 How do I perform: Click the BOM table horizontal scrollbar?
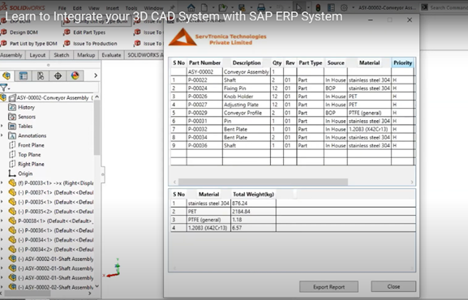(x=263, y=182)
